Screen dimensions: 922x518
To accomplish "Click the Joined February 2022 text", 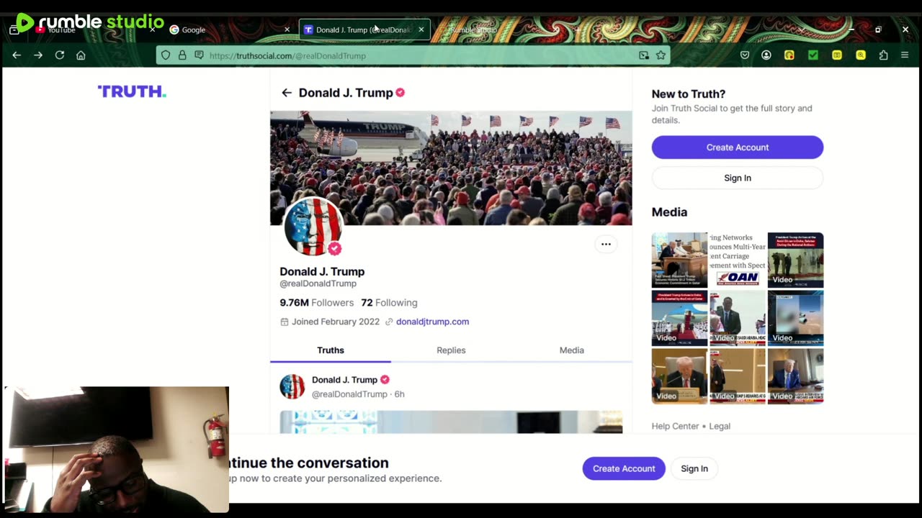I will pos(335,322).
